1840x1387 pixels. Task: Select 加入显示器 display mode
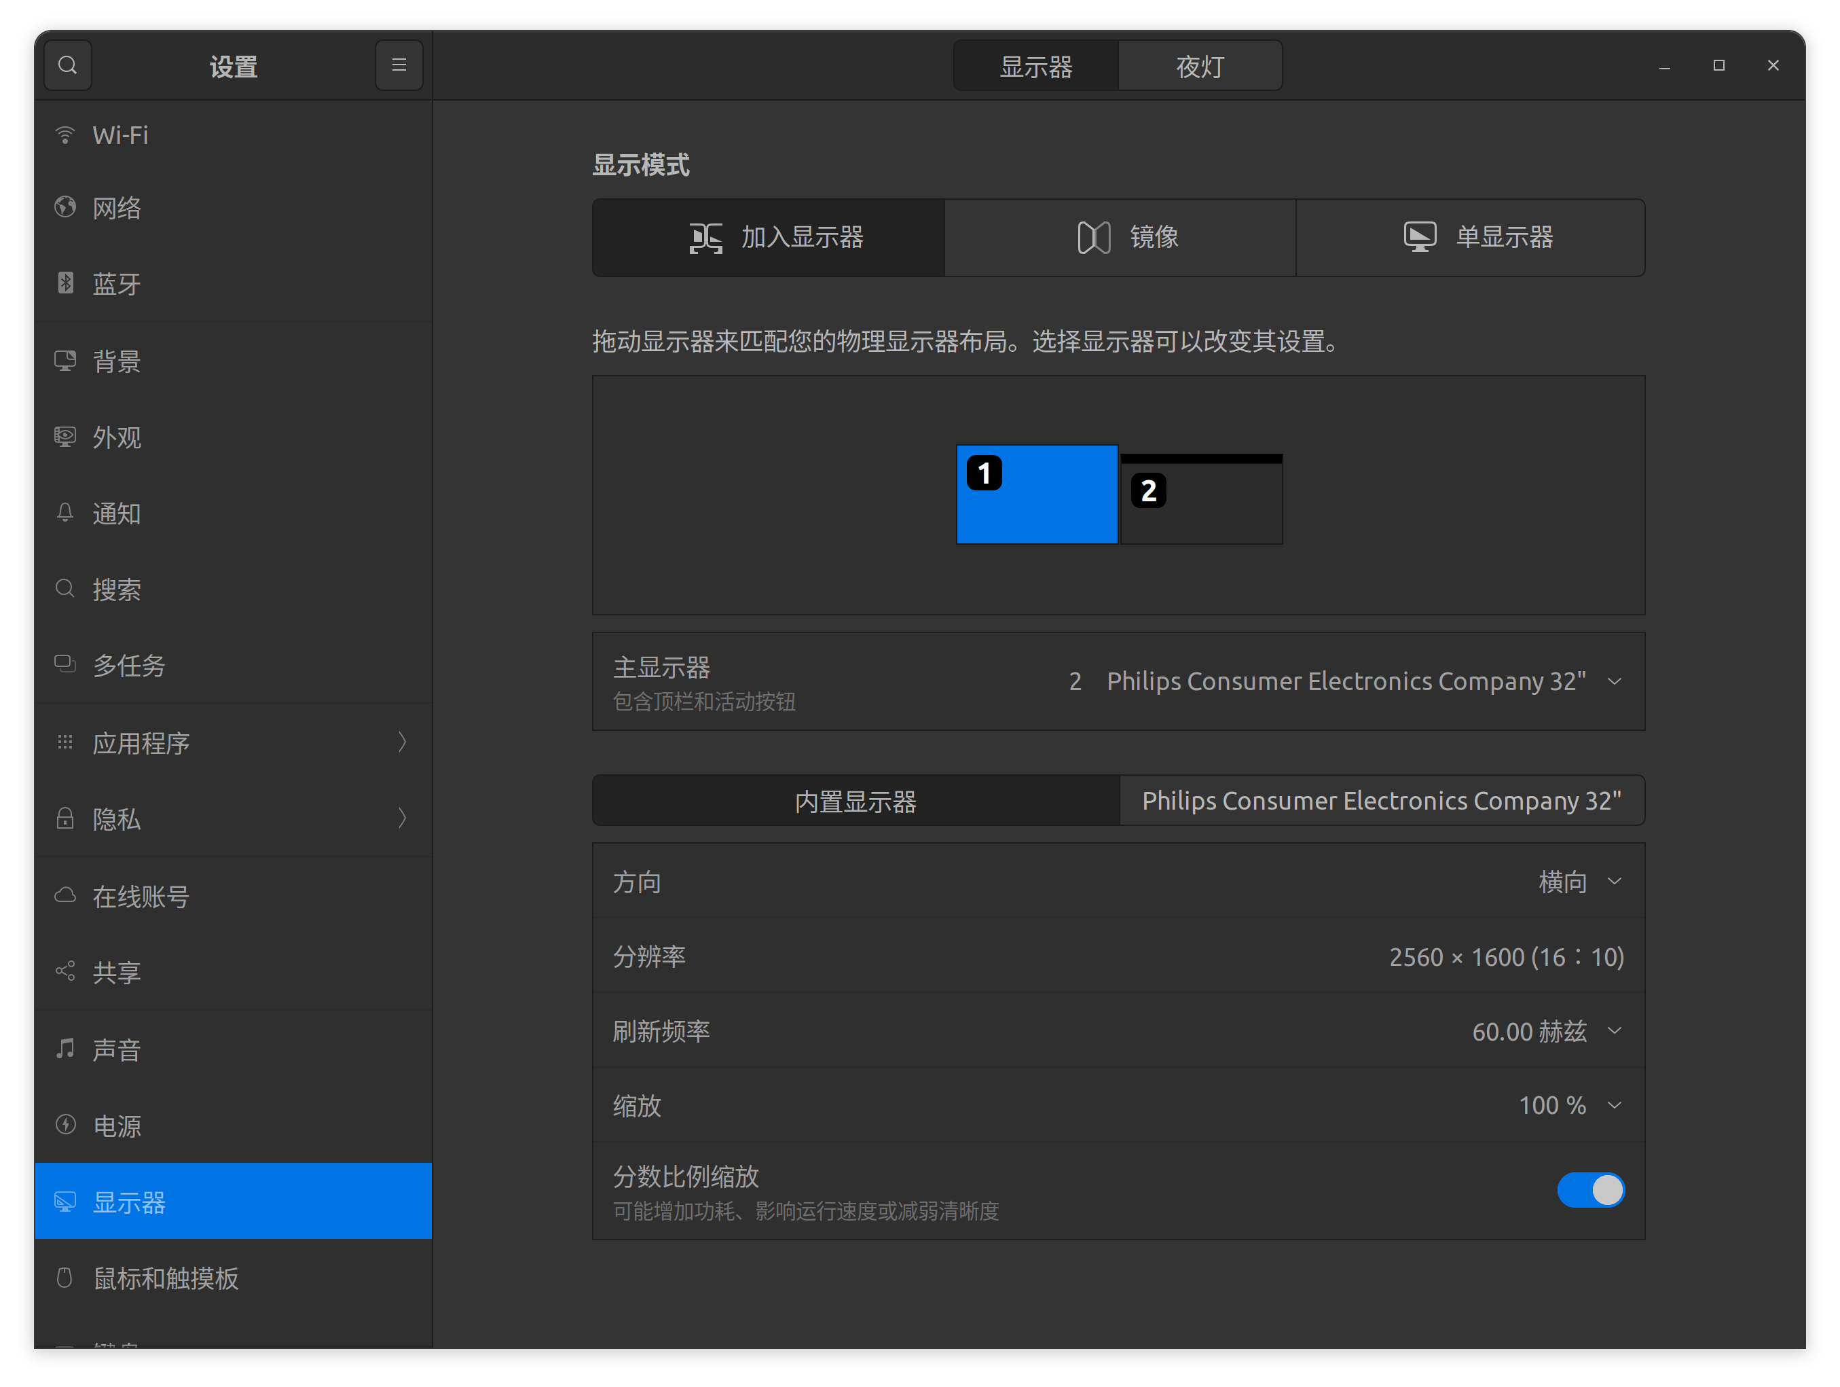(x=769, y=238)
